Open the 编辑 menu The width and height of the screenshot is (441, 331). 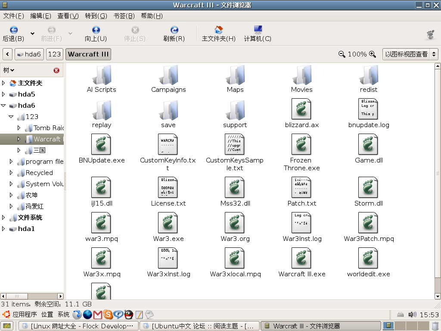[x=41, y=16]
